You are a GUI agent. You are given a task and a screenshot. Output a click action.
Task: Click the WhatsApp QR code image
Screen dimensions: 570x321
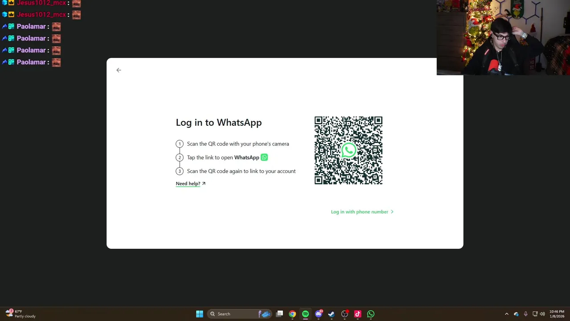[348, 150]
